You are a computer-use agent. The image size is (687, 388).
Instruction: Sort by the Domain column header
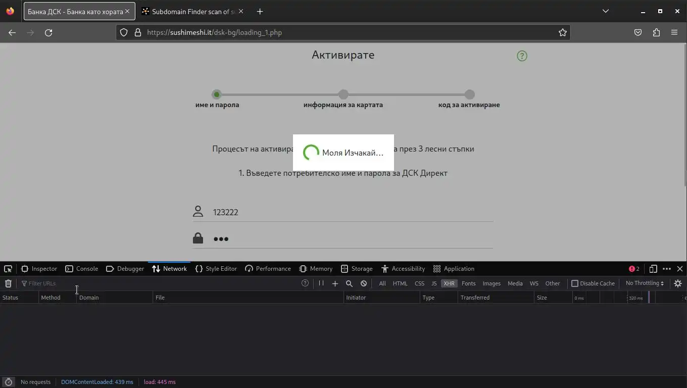tap(115, 298)
